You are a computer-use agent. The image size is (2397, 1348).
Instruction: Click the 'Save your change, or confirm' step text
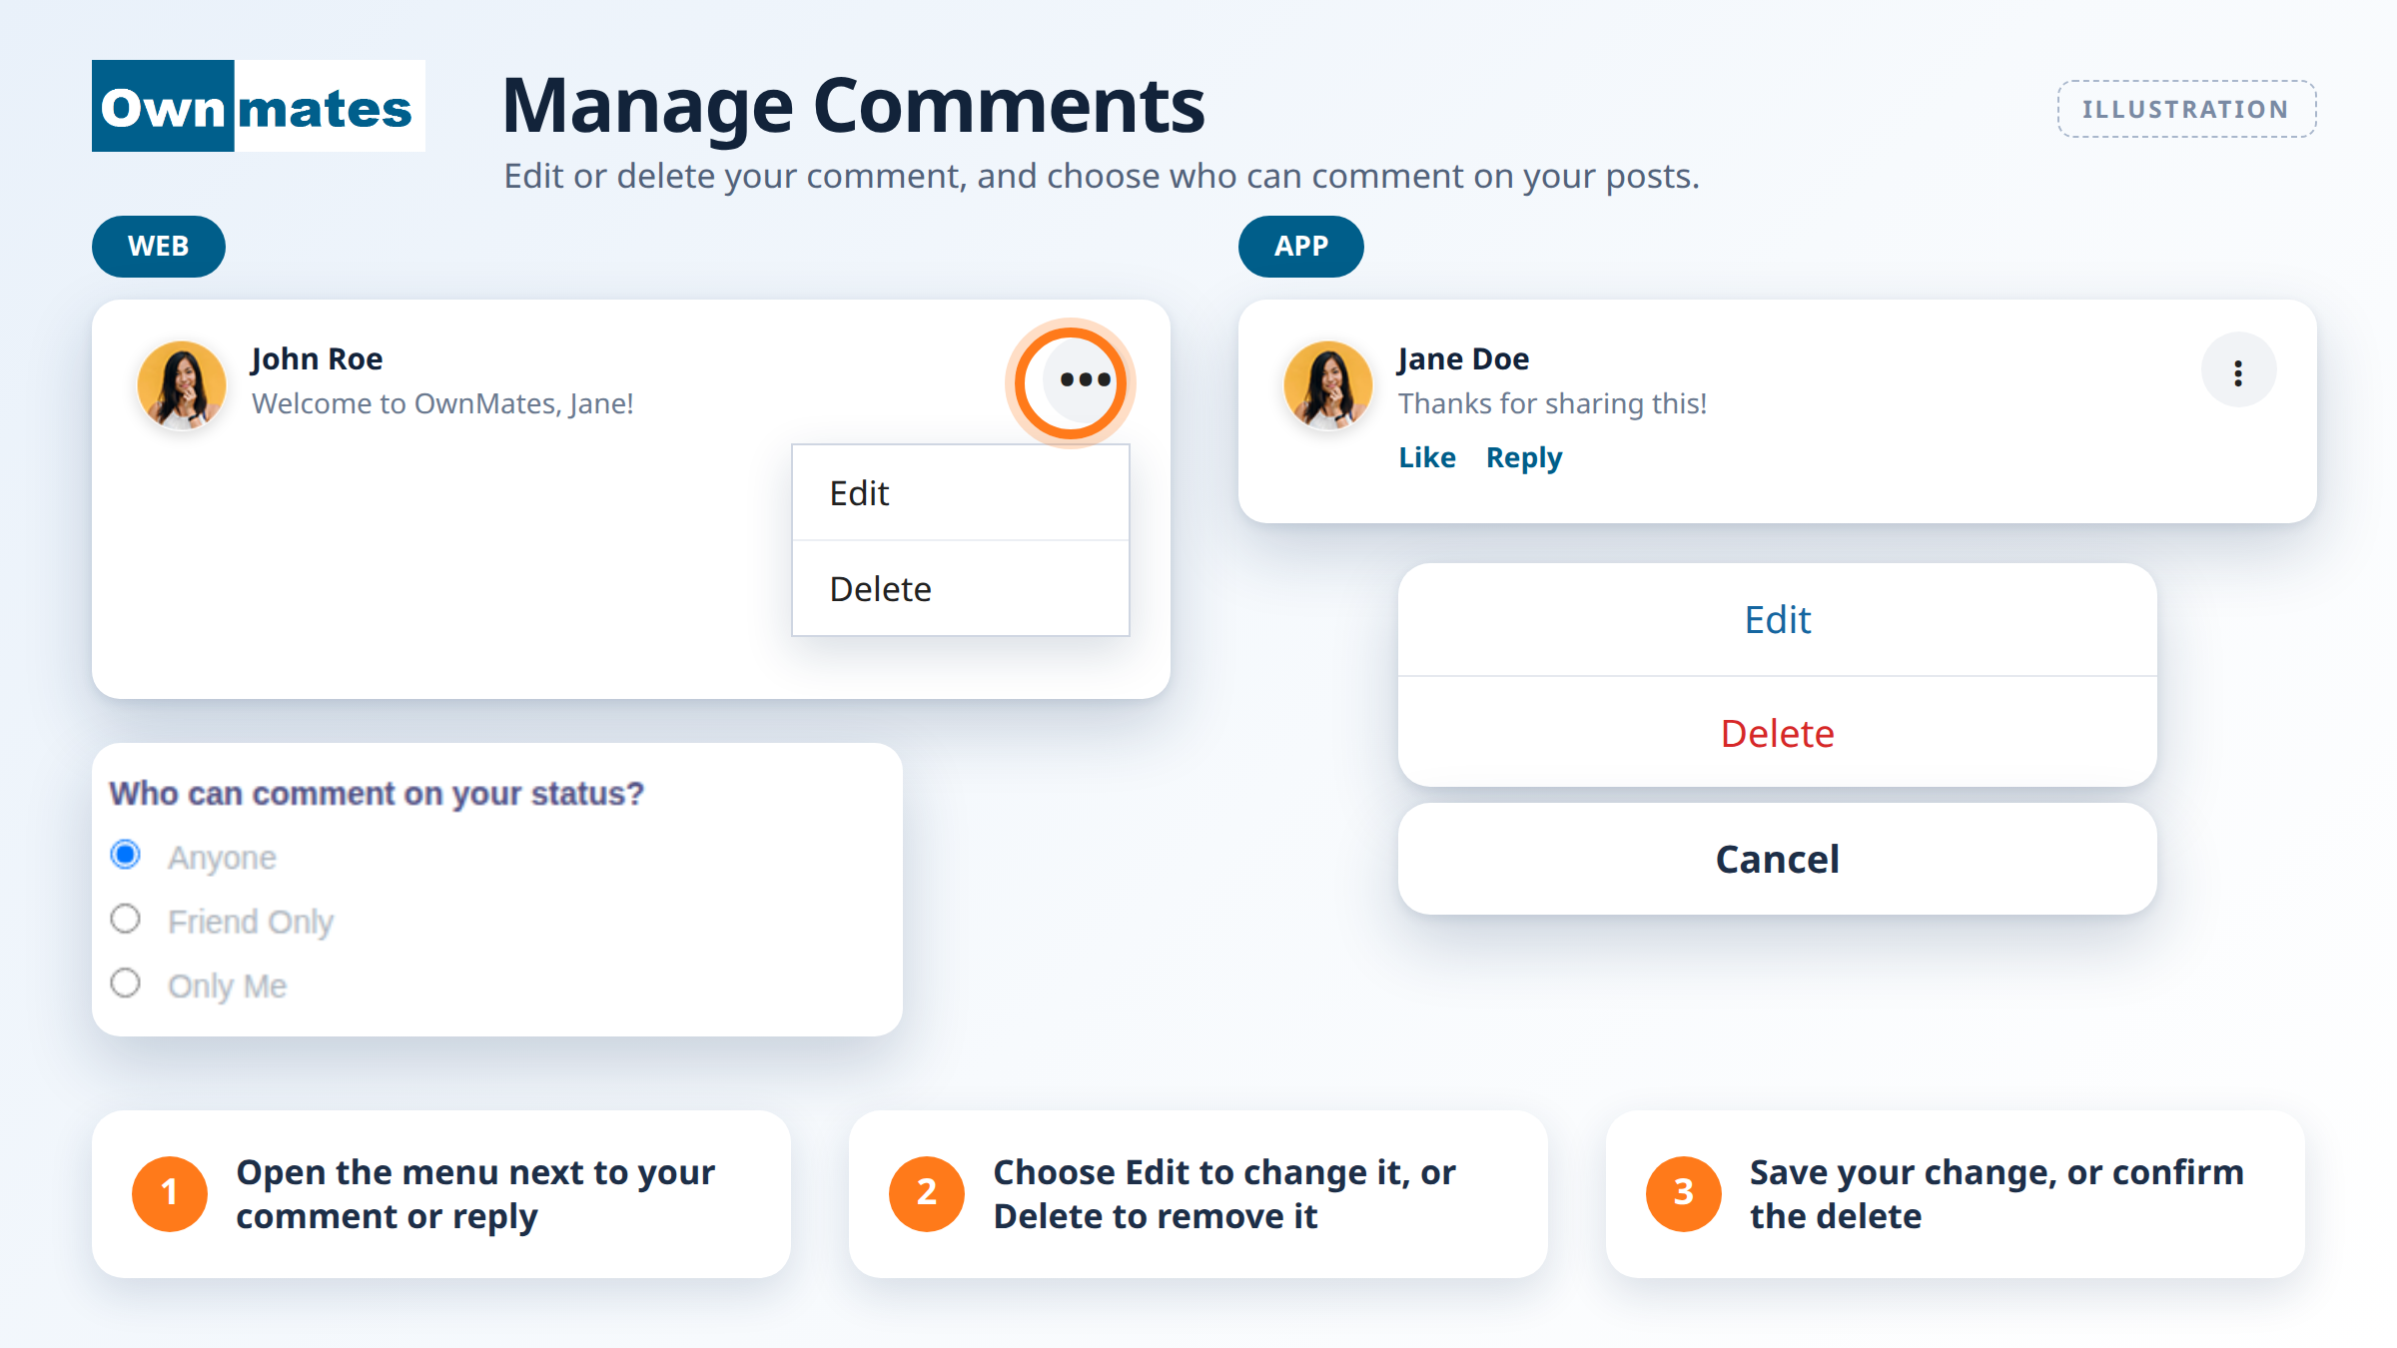point(1997,1194)
